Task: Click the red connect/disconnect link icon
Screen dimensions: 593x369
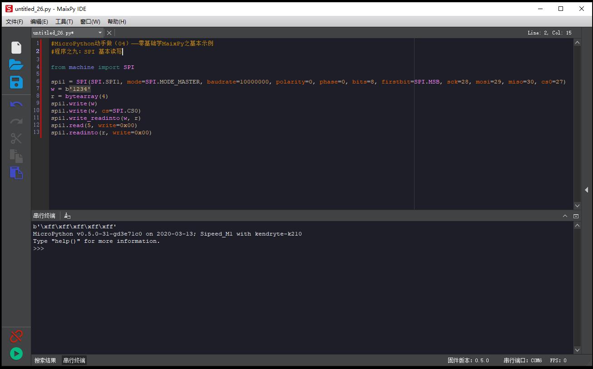Action: [x=16, y=336]
